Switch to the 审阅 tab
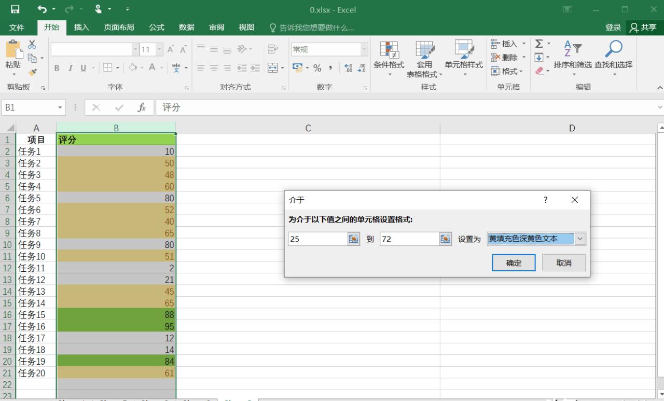The height and width of the screenshot is (401, 664). [216, 27]
